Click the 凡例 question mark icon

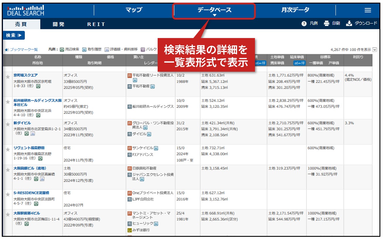[x=304, y=24]
